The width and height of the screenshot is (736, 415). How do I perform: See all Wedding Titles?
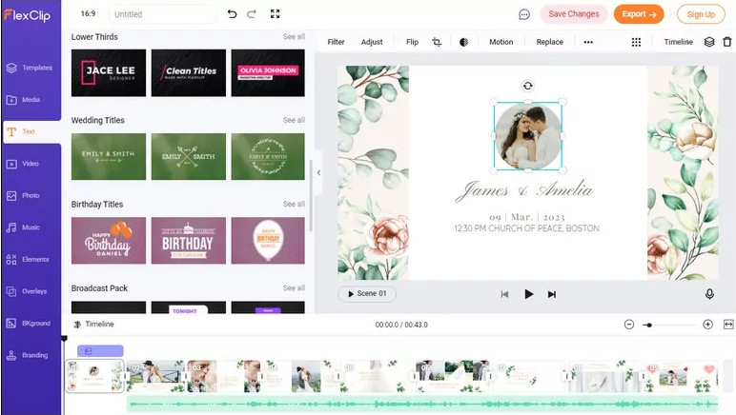(294, 121)
